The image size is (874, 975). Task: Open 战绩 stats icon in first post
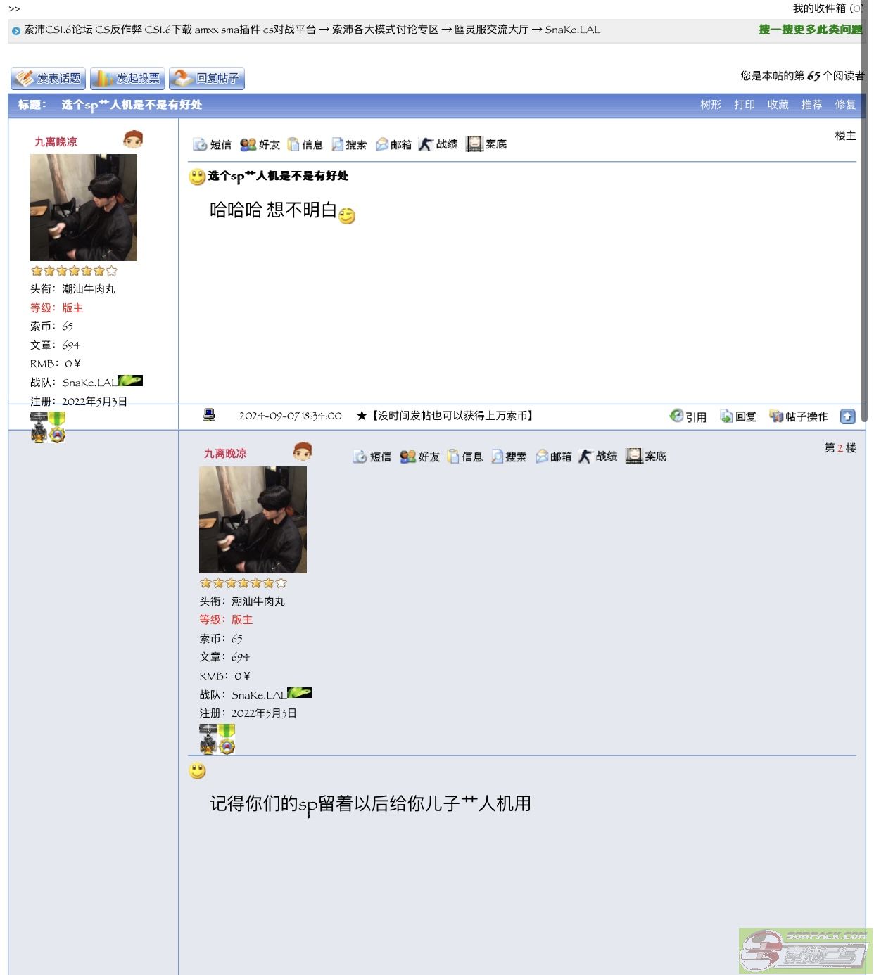pyautogui.click(x=438, y=144)
